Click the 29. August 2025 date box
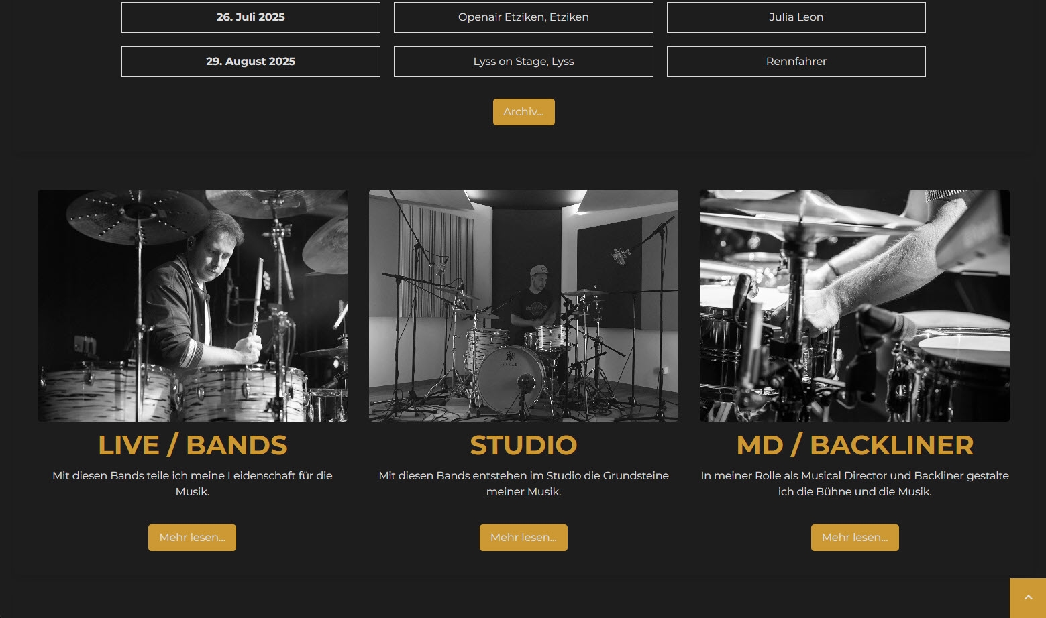1046x618 pixels. [251, 62]
